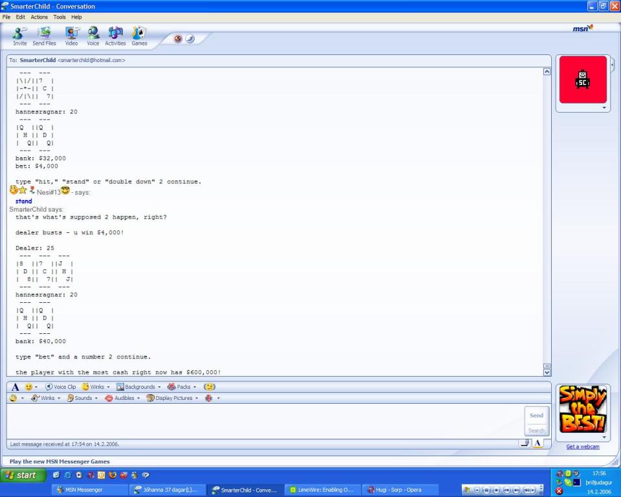Screen dimensions: 621x497
Task: Click the taskbar clock showing 17:56
Action: 599,473
